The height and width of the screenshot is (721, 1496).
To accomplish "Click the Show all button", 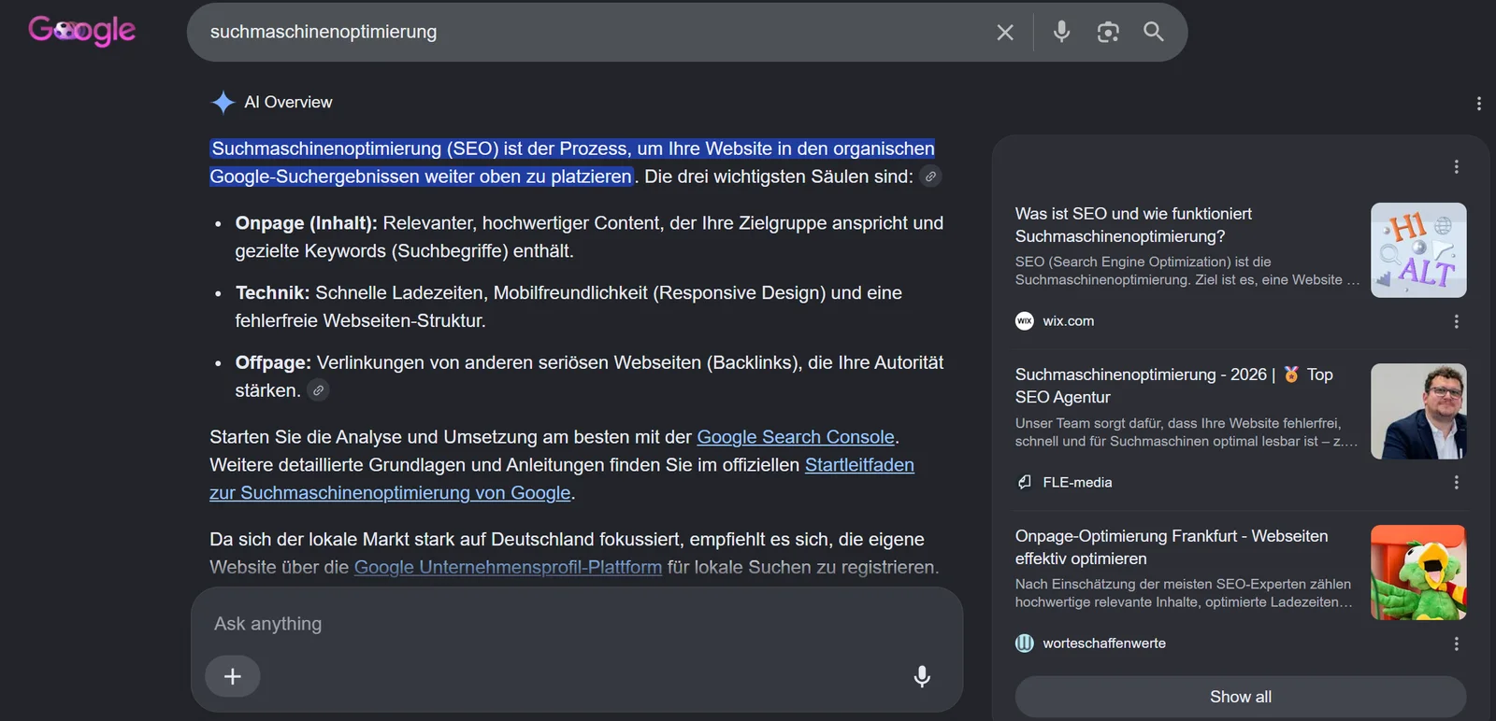I will 1241,697.
